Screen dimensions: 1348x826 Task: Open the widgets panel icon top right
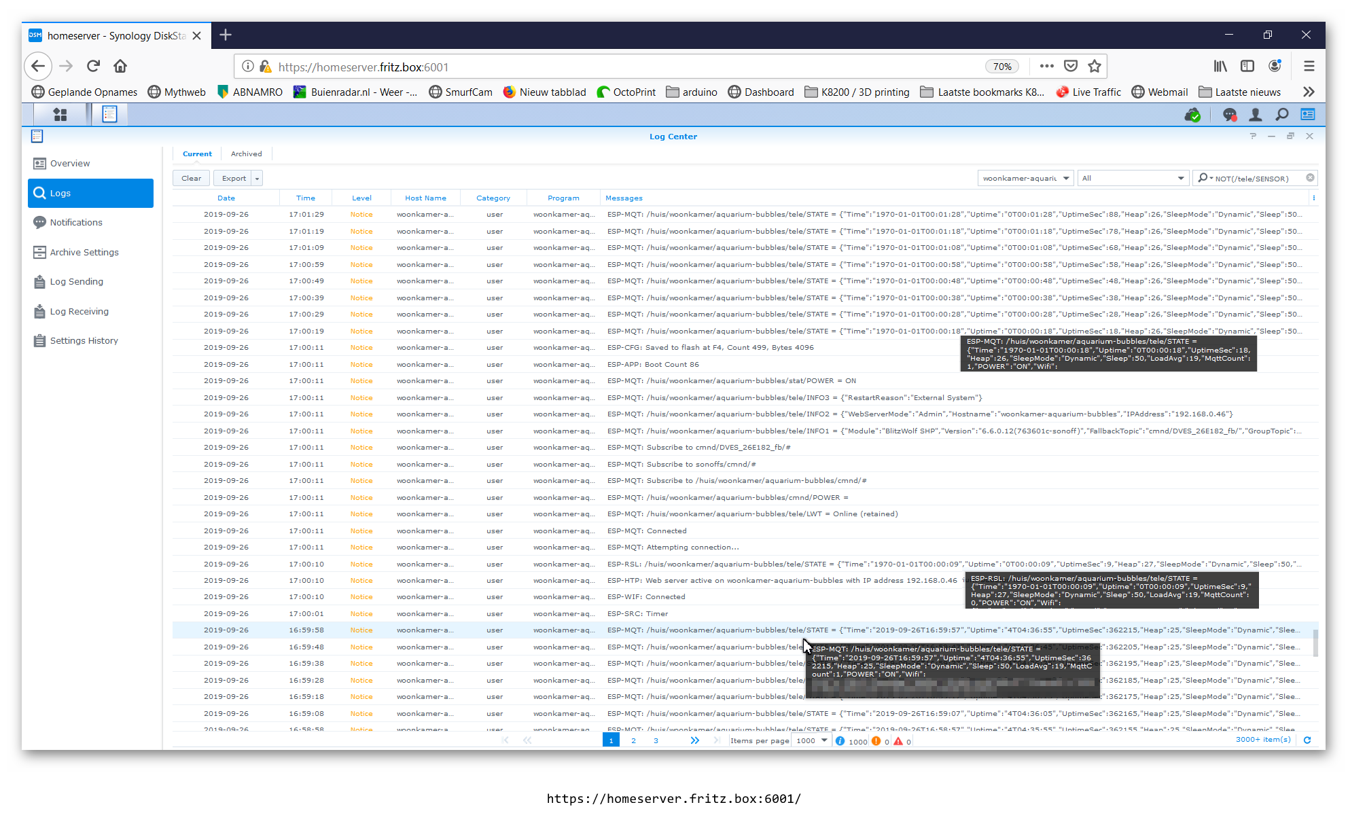(1307, 114)
